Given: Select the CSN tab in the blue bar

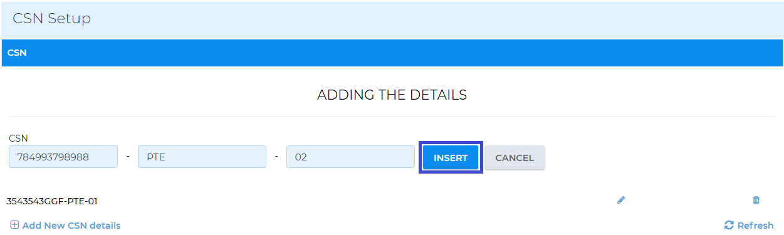Looking at the screenshot, I should (x=17, y=53).
